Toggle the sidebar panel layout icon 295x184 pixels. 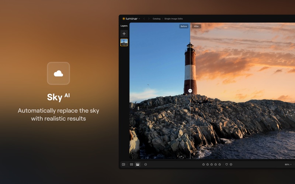pos(124,164)
